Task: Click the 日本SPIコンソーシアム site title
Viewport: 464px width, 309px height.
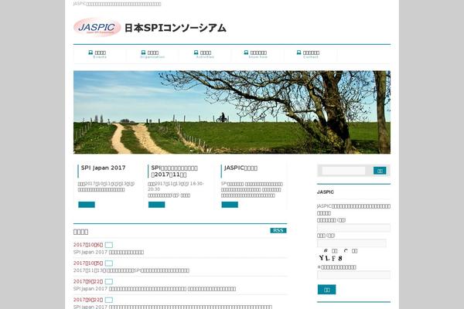Action: pyautogui.click(x=176, y=28)
